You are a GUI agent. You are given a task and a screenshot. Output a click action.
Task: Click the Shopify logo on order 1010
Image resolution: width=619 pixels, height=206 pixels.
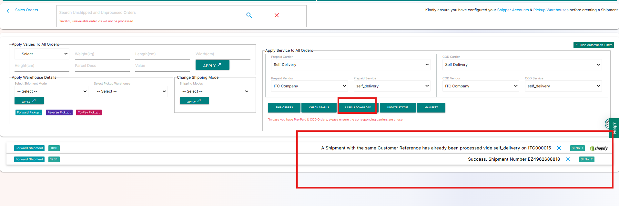pos(599,148)
